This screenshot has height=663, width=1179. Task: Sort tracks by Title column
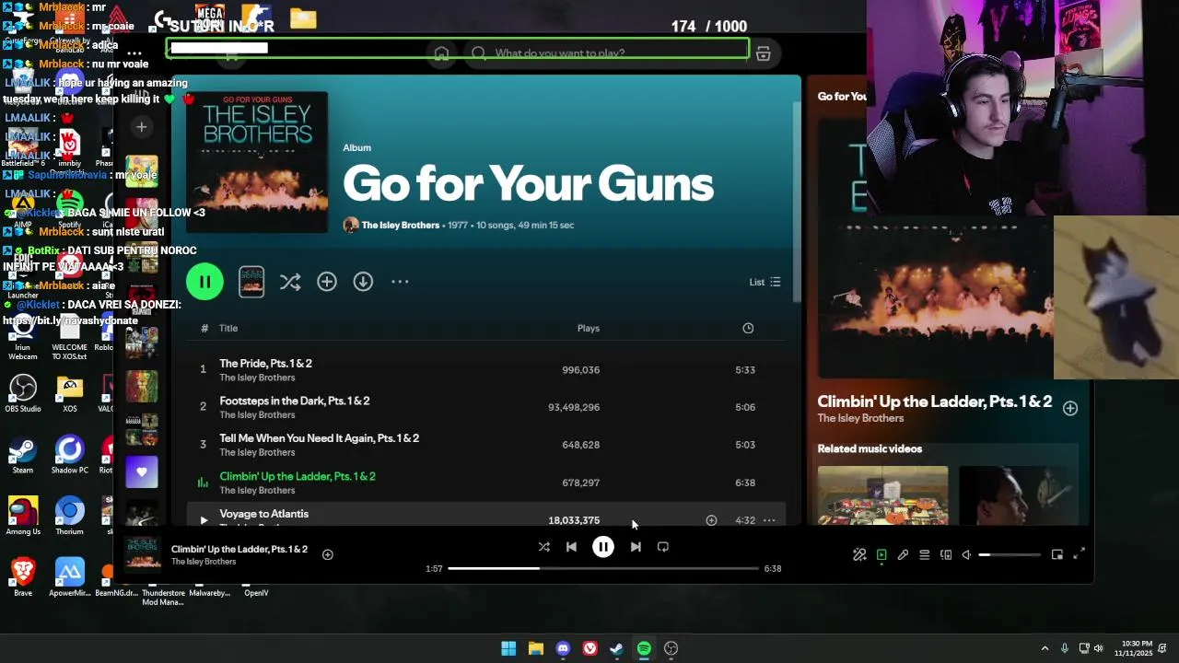[228, 328]
